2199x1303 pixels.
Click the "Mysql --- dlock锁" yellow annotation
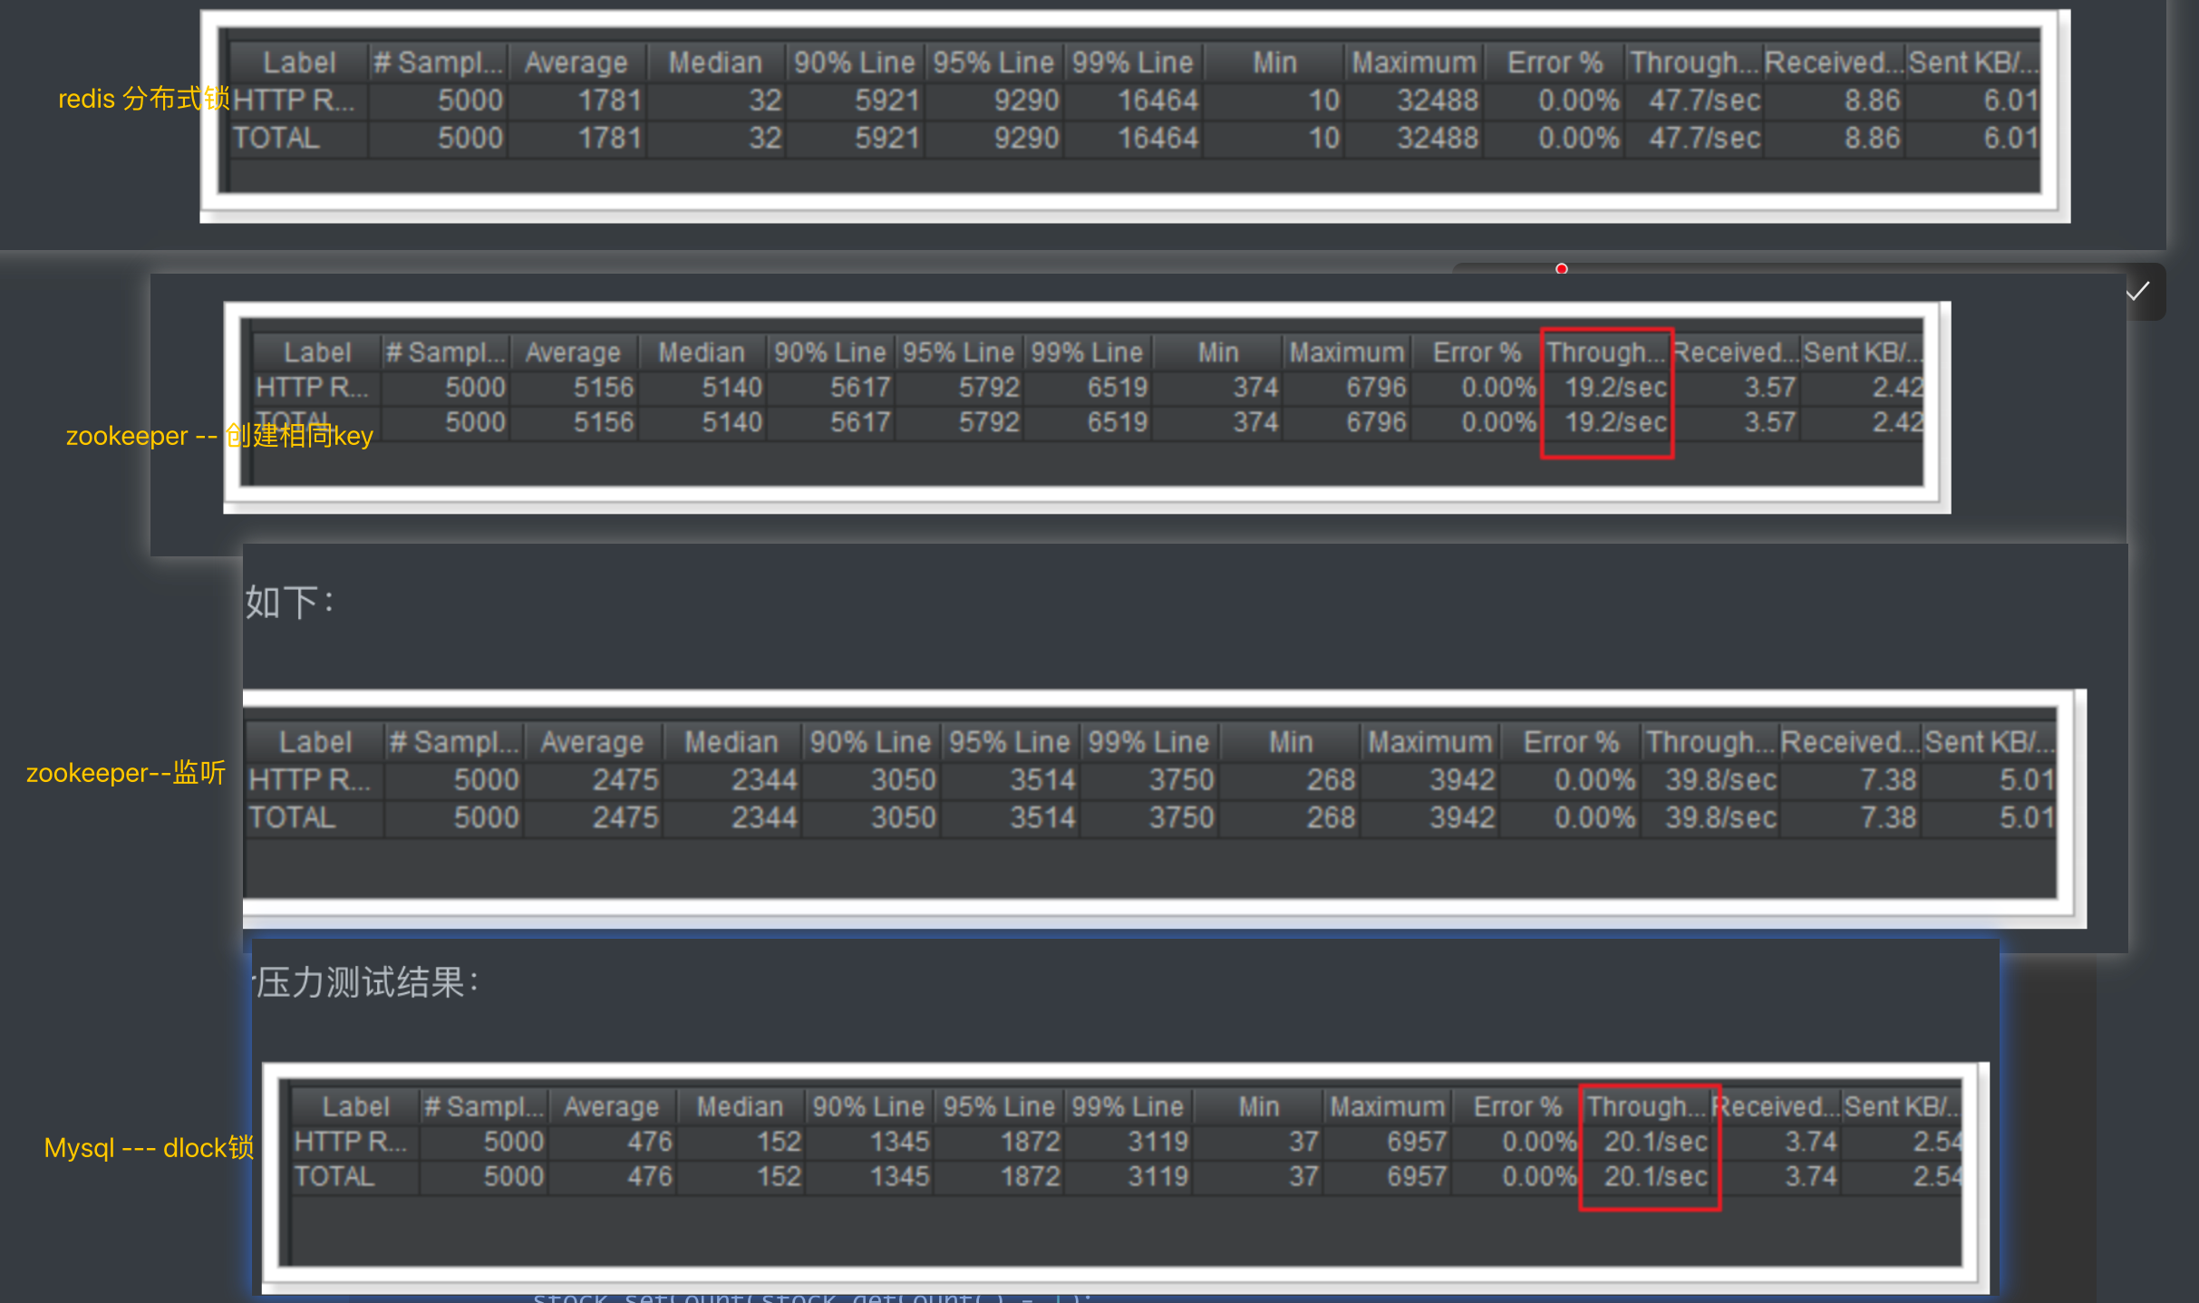coord(149,1148)
